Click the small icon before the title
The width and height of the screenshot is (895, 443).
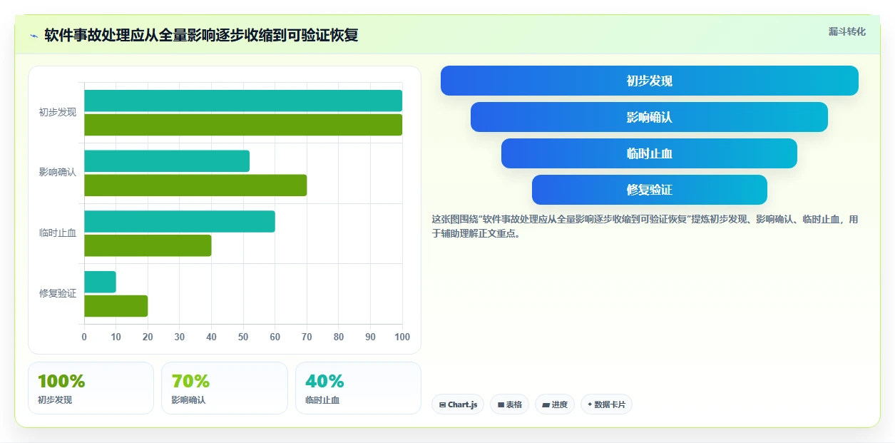click(34, 36)
